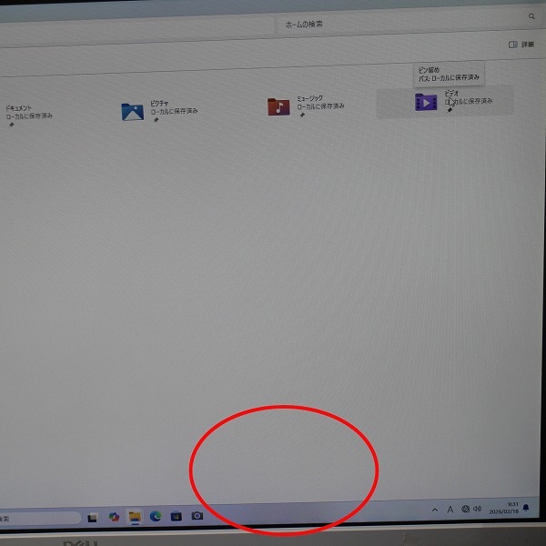Open the ビデオ (Videos) folder
Viewport: 546px width, 546px height.
(x=425, y=102)
